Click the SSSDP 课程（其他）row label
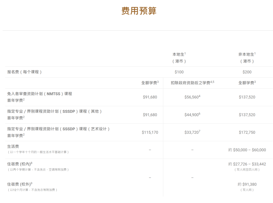The image size is (273, 203). 55,112
